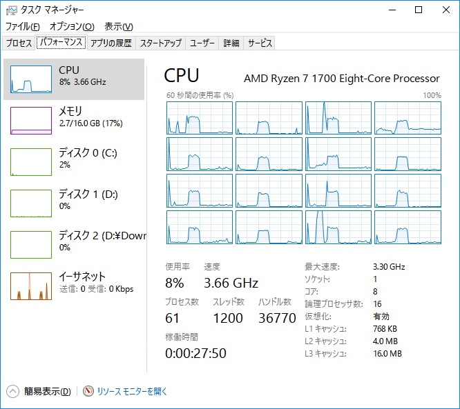This screenshot has height=409, width=460.
Task: Open the リソース モニターを開く link
Action: coord(132,391)
